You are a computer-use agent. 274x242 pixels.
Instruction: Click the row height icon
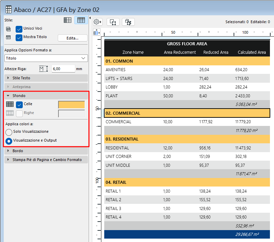point(44,69)
